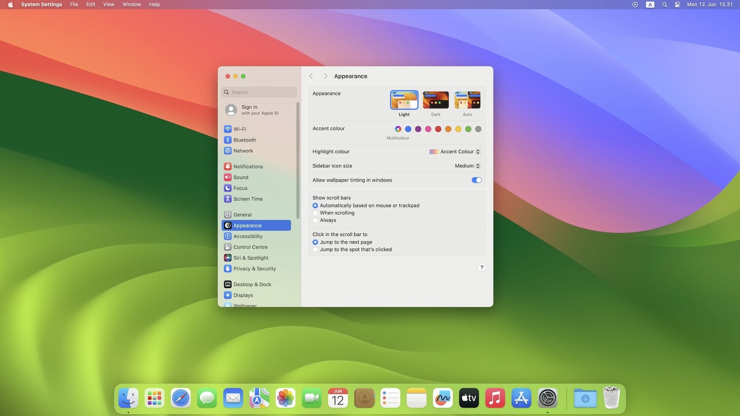The width and height of the screenshot is (740, 416).
Task: Select Automatically based on mouse or trackpad
Action: (315, 206)
